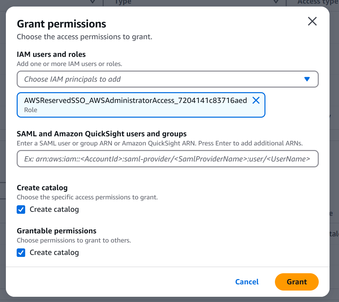Screen dimensions: 339x302
Task: Click the 'SAML and Amazon QuickSight users and groups' label
Action: click(x=102, y=134)
